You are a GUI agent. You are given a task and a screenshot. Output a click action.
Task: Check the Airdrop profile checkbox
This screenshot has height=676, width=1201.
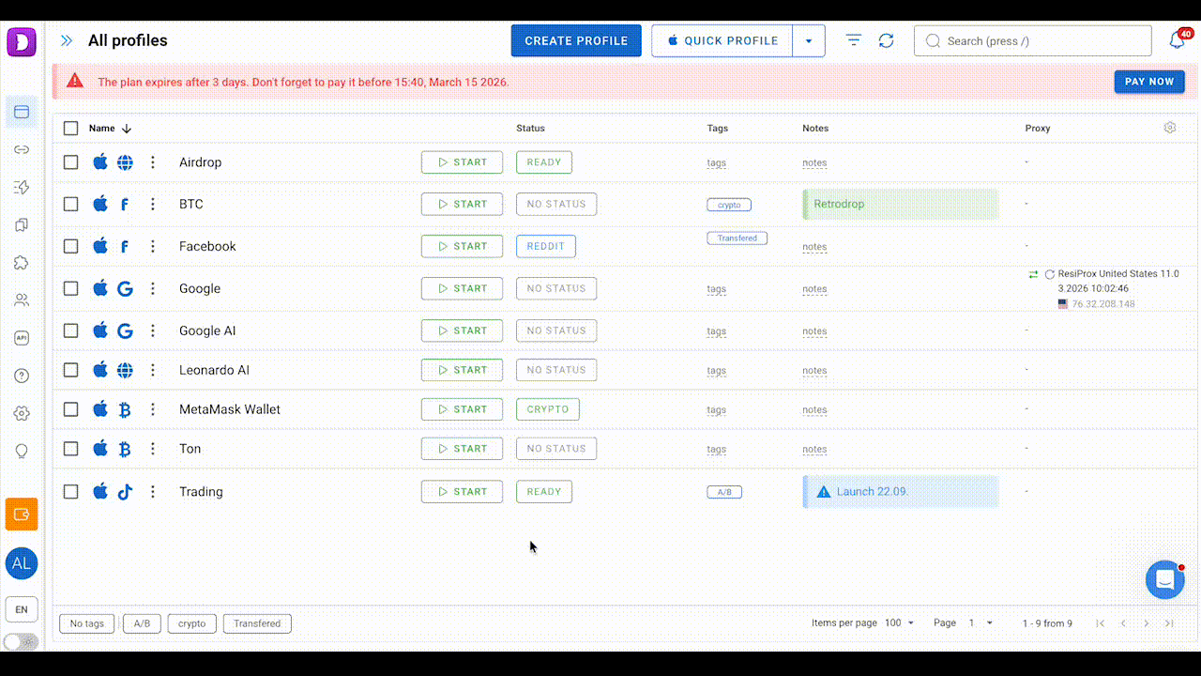[71, 162]
